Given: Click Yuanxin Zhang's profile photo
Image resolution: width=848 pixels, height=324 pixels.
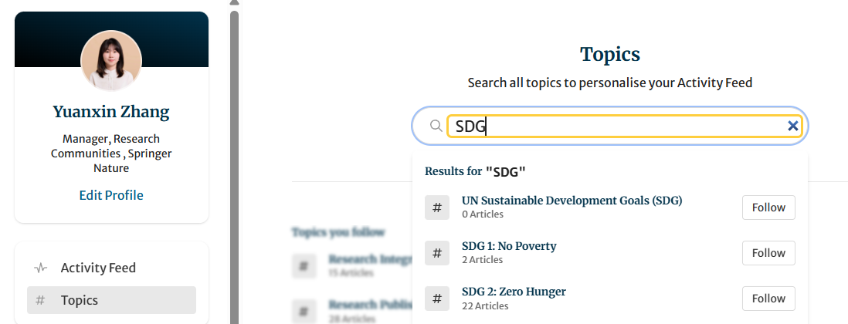Looking at the screenshot, I should tap(111, 61).
